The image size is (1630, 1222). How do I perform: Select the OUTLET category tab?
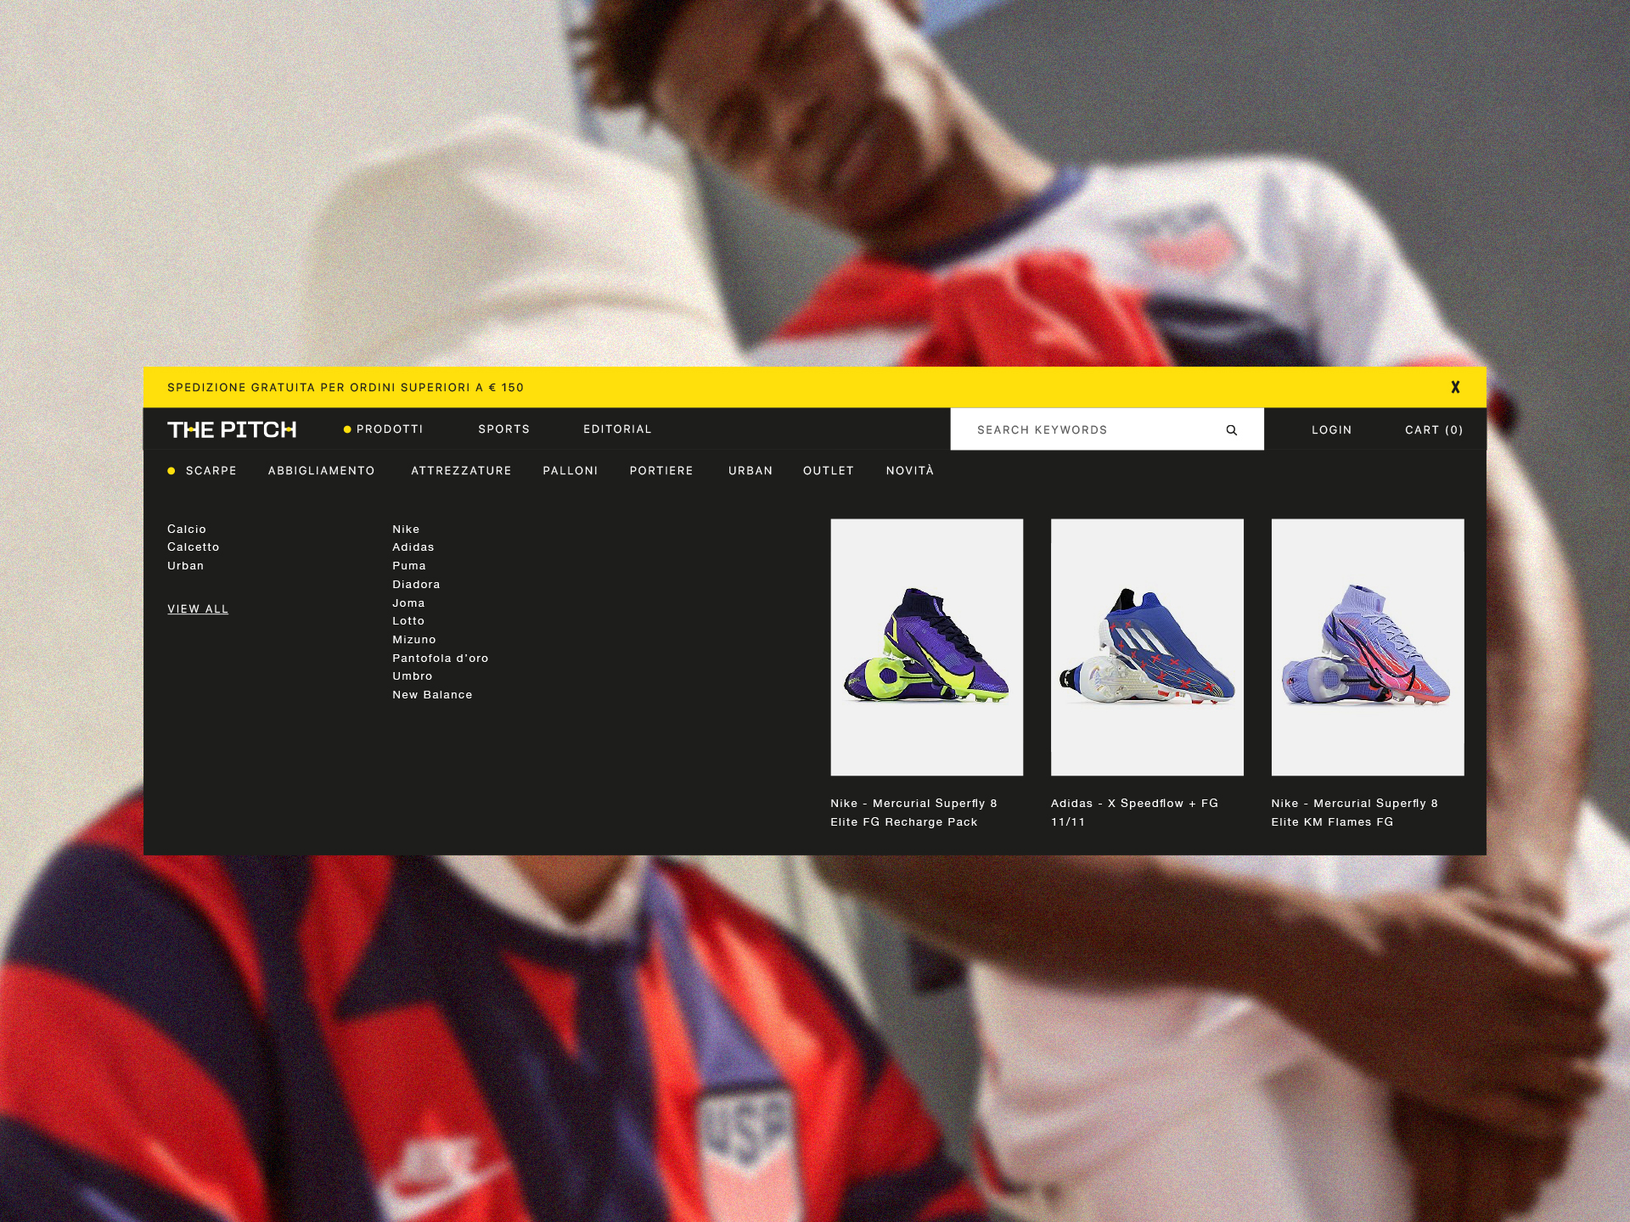[829, 471]
